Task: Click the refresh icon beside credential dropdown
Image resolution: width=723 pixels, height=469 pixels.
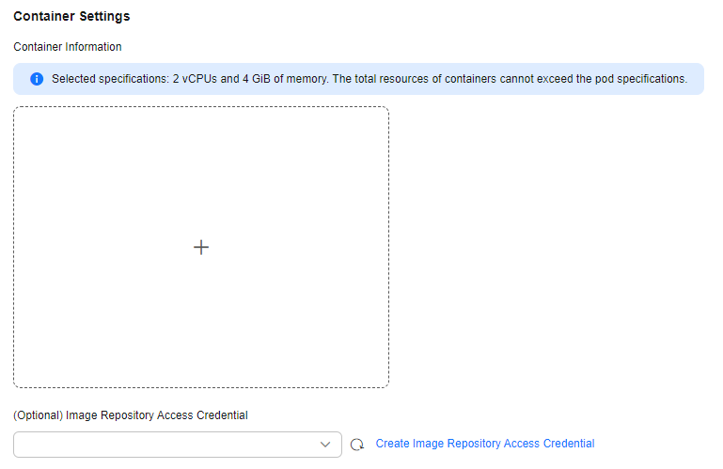Action: pos(357,445)
